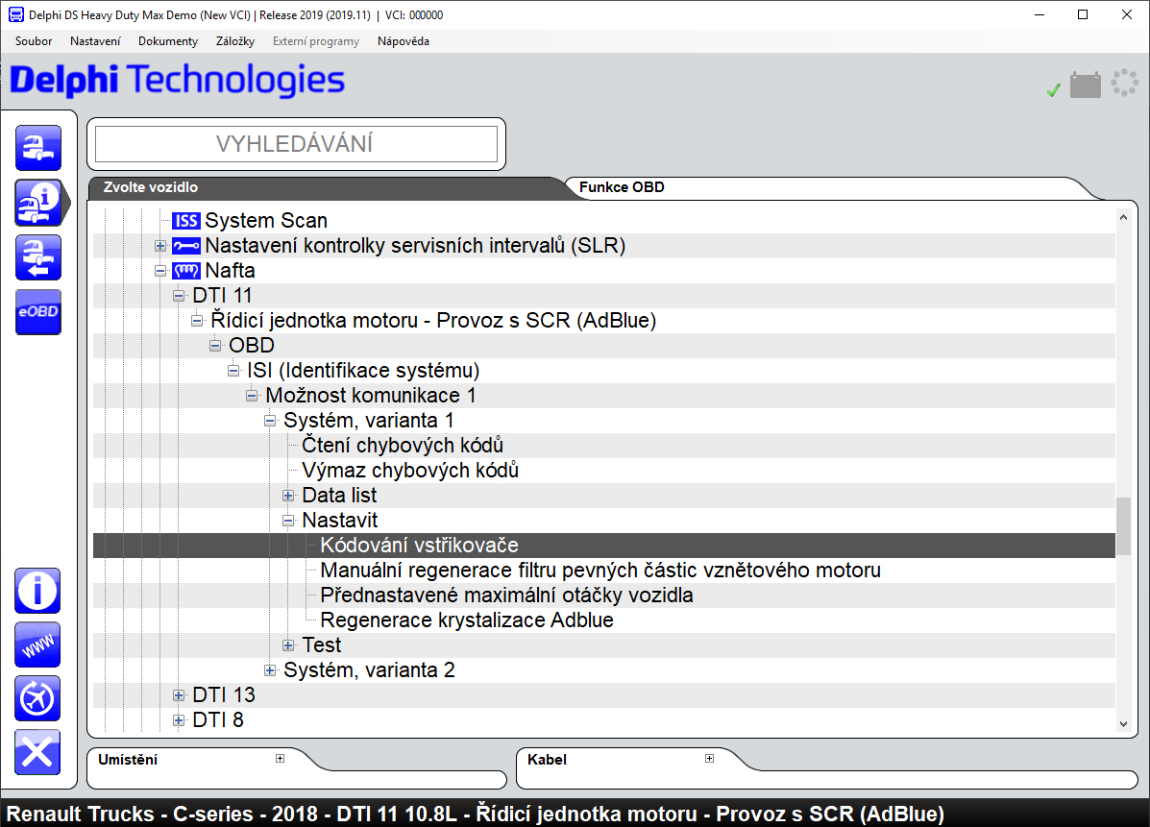Collapse the Nastavit node
Screen dimensions: 1150x827
pos(288,521)
